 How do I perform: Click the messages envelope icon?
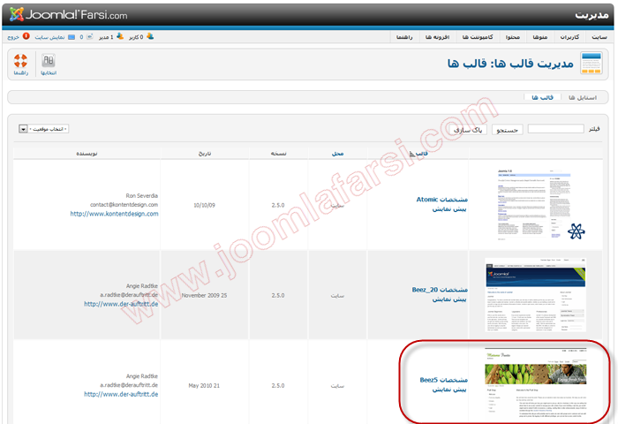pos(89,37)
